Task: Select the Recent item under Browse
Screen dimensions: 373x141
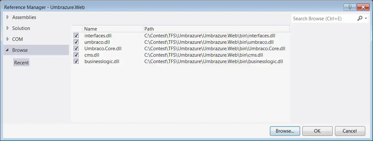Action: (21, 63)
